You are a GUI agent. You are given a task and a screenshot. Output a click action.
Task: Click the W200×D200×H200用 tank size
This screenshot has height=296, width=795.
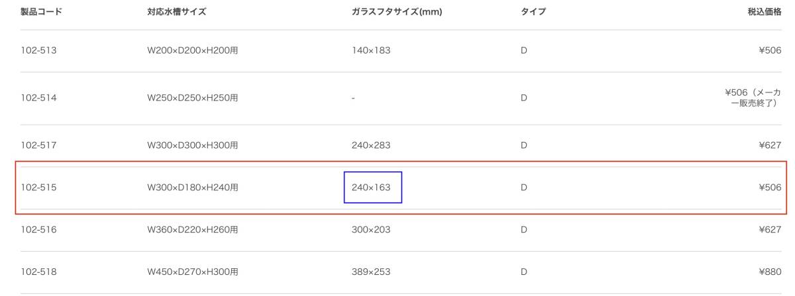click(193, 51)
